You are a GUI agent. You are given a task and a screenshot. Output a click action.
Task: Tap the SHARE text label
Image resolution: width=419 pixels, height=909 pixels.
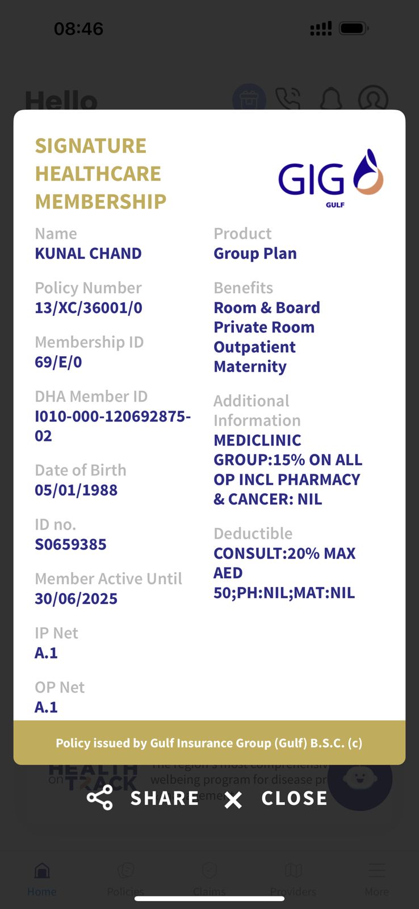point(165,798)
